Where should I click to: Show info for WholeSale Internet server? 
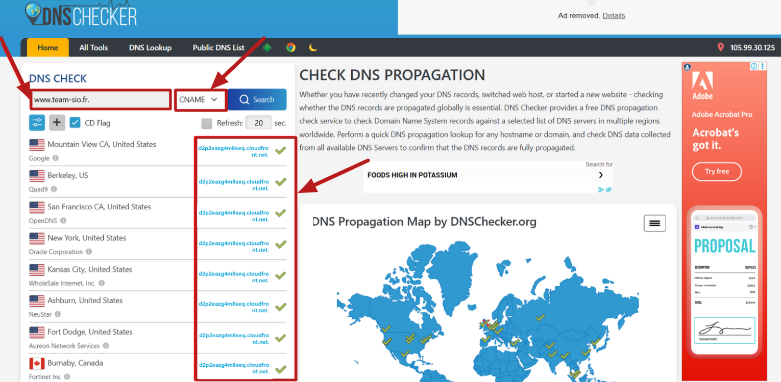(102, 283)
